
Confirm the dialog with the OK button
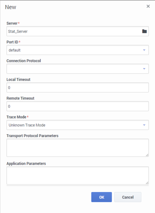click(x=102, y=197)
